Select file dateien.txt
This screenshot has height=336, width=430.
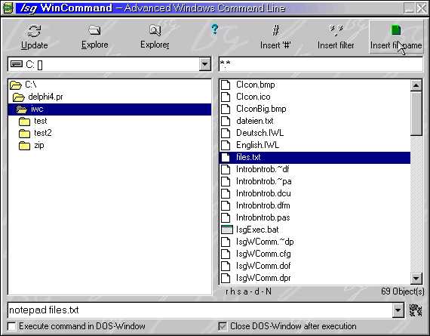pos(315,121)
